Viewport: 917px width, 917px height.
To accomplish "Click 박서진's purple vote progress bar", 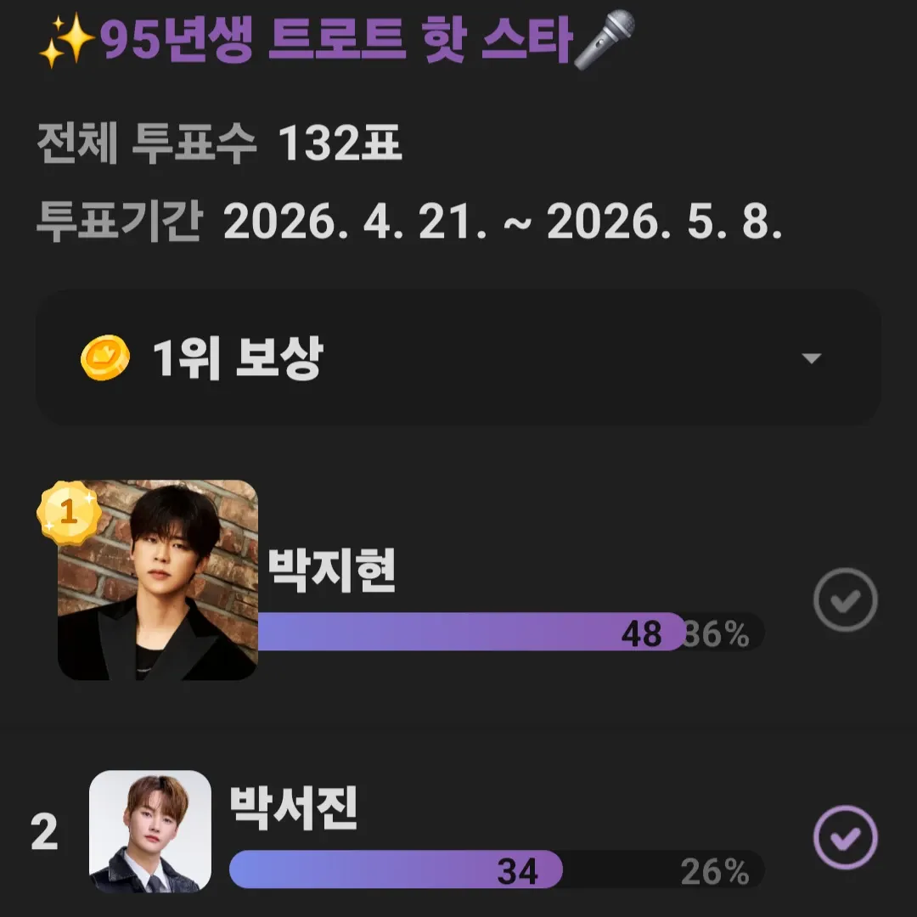I will (396, 870).
